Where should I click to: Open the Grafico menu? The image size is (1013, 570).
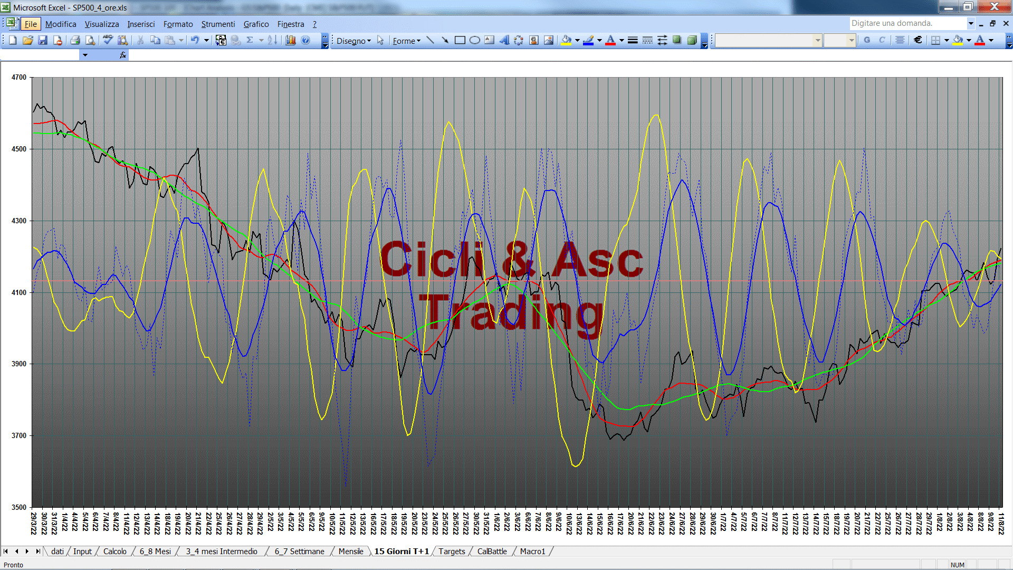tap(256, 24)
